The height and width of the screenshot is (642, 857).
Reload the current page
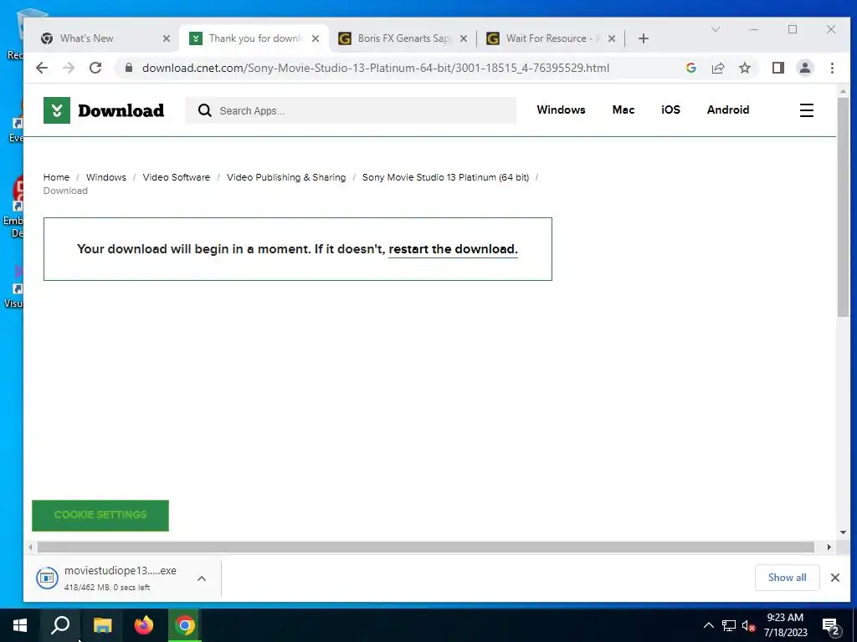[95, 68]
